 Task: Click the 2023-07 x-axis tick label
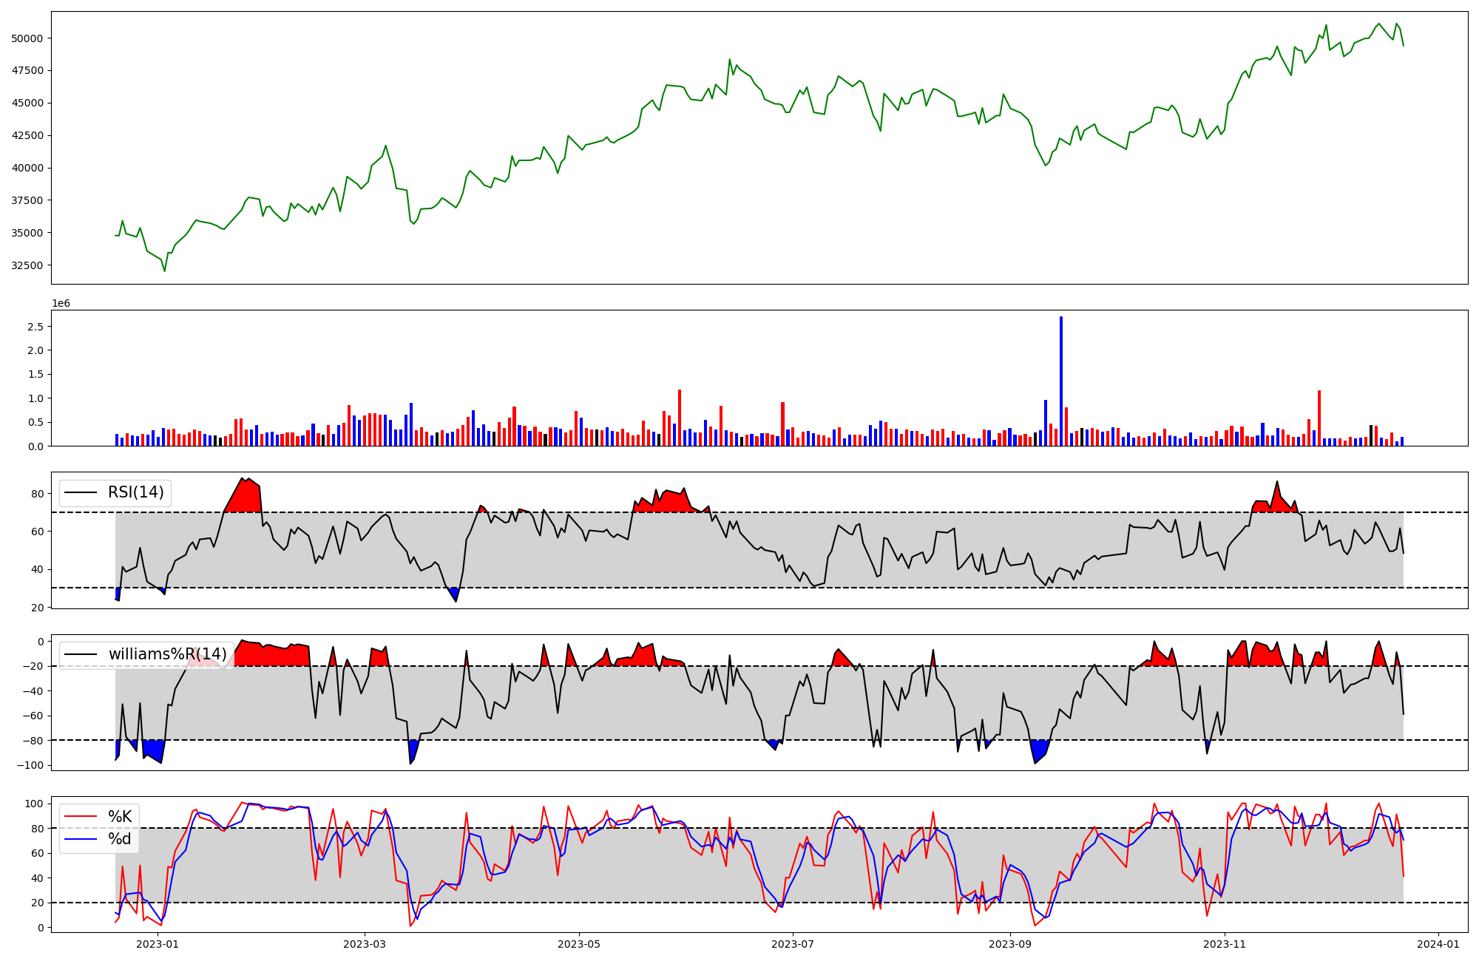793,944
